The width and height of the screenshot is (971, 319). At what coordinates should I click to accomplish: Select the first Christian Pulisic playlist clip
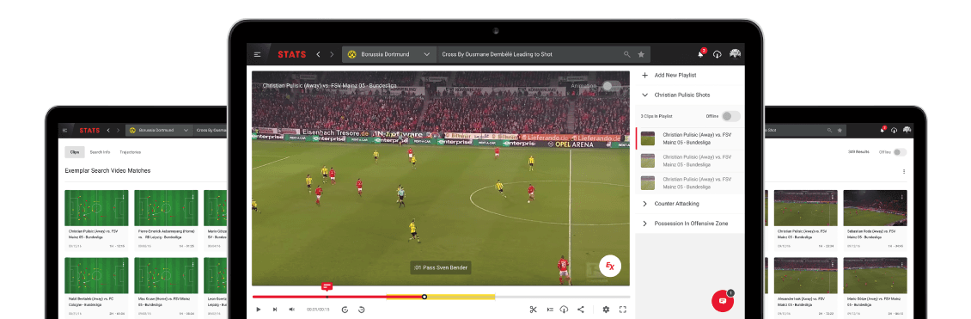(x=689, y=138)
